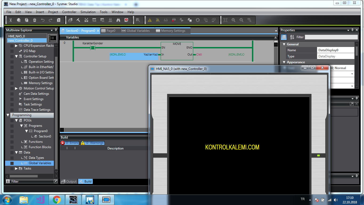The height and width of the screenshot is (205, 364).
Task: Collapse the General group in Properties
Action: [284, 44]
